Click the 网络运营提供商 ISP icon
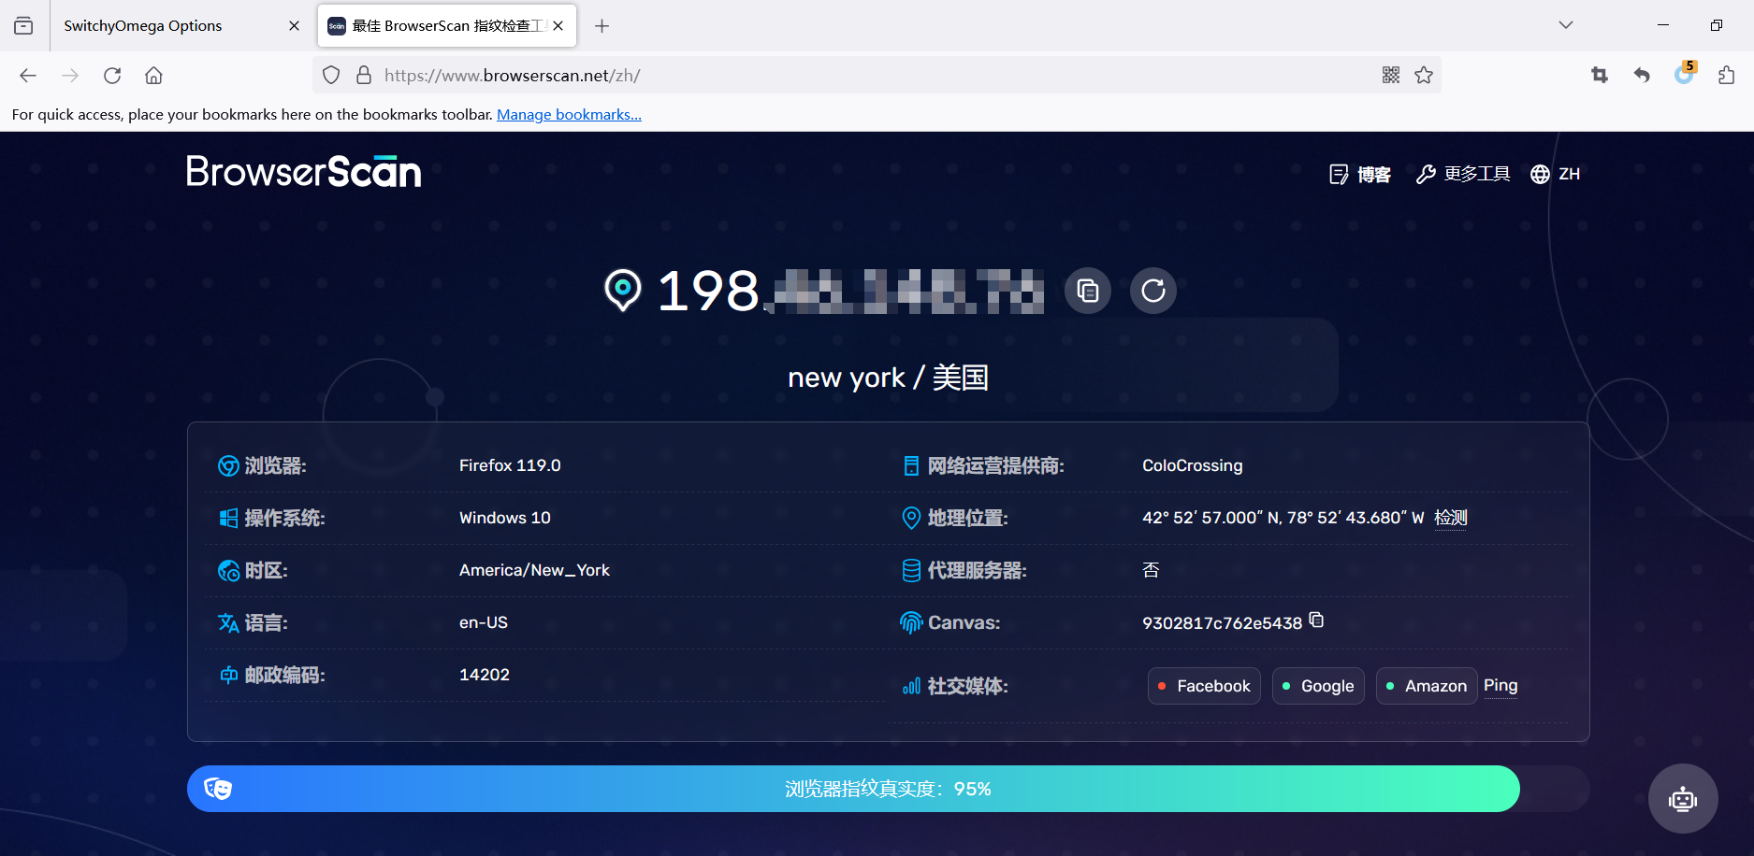Image resolution: width=1754 pixels, height=856 pixels. click(911, 465)
